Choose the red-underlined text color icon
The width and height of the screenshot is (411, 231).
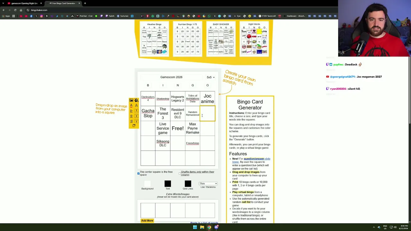(131, 106)
